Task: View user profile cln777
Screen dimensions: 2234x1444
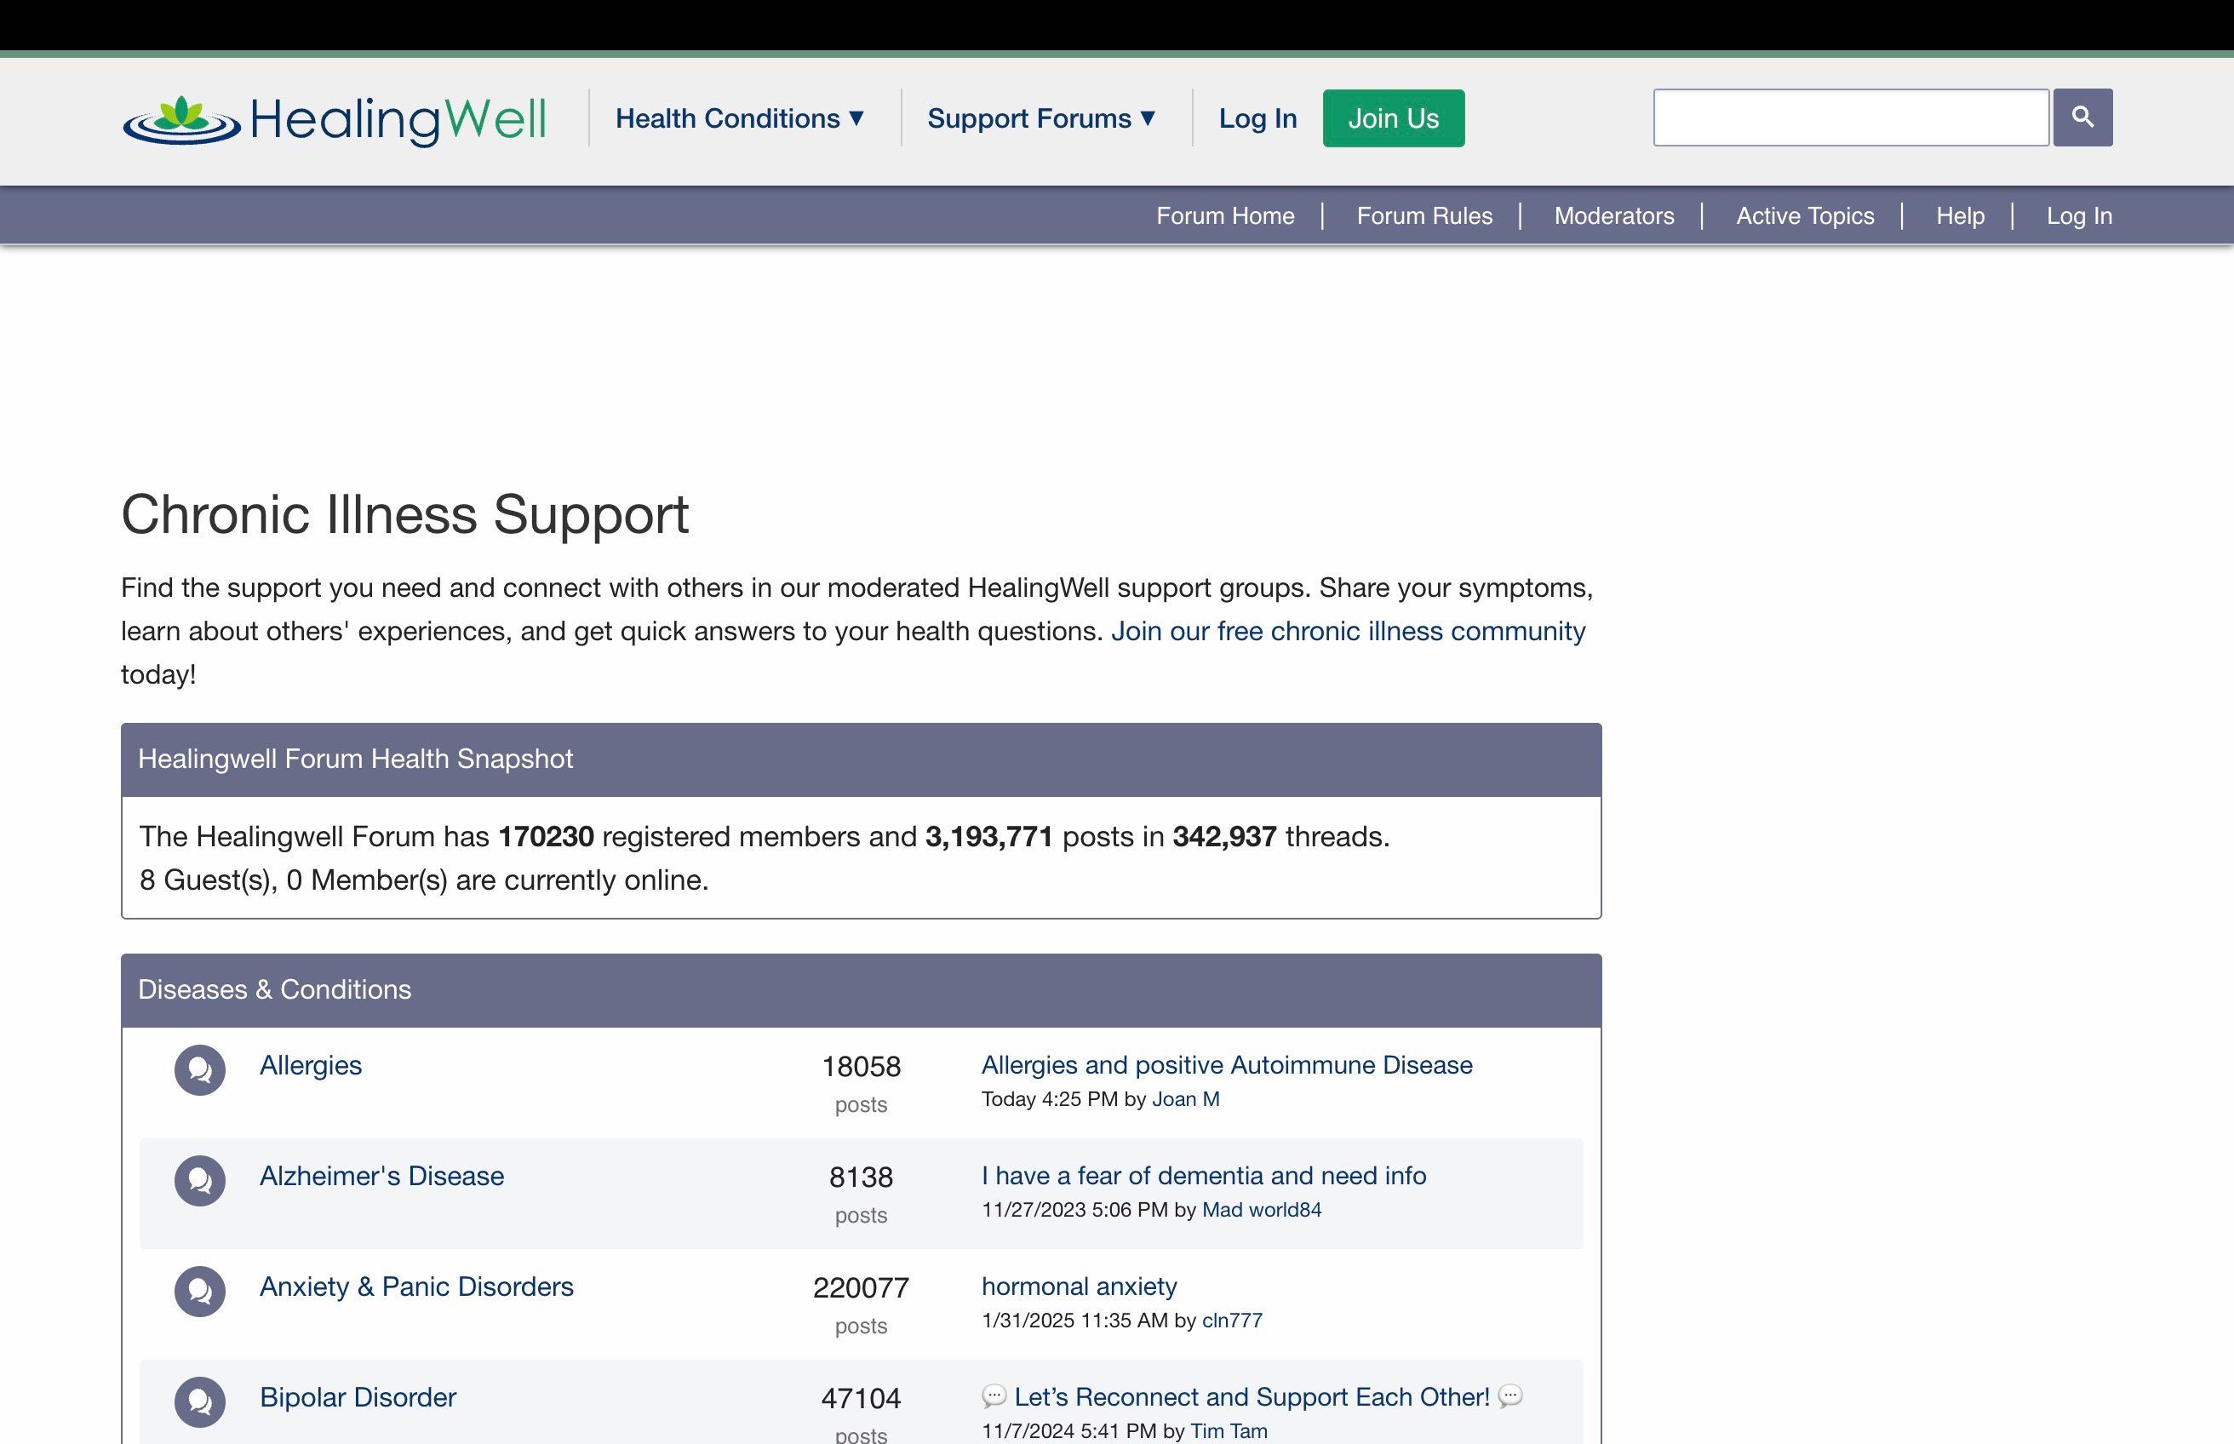Action: pos(1232,1321)
